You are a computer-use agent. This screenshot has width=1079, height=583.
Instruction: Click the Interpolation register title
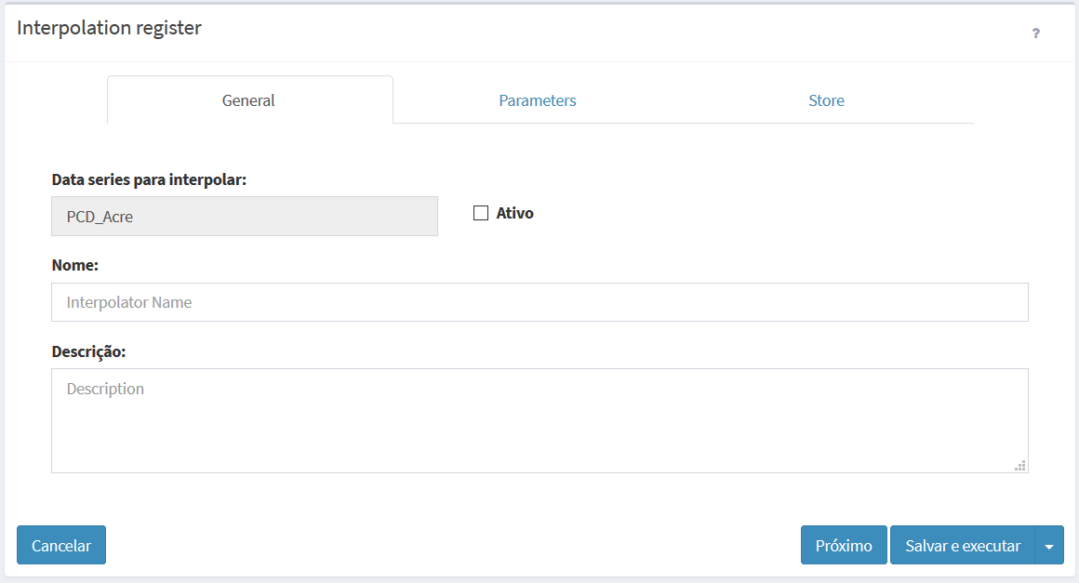pos(109,28)
